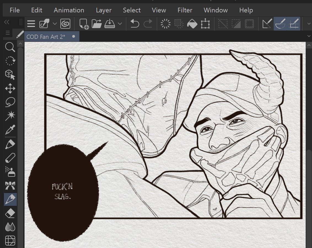Open the Filter menu
312x248 pixels.
pyautogui.click(x=185, y=10)
